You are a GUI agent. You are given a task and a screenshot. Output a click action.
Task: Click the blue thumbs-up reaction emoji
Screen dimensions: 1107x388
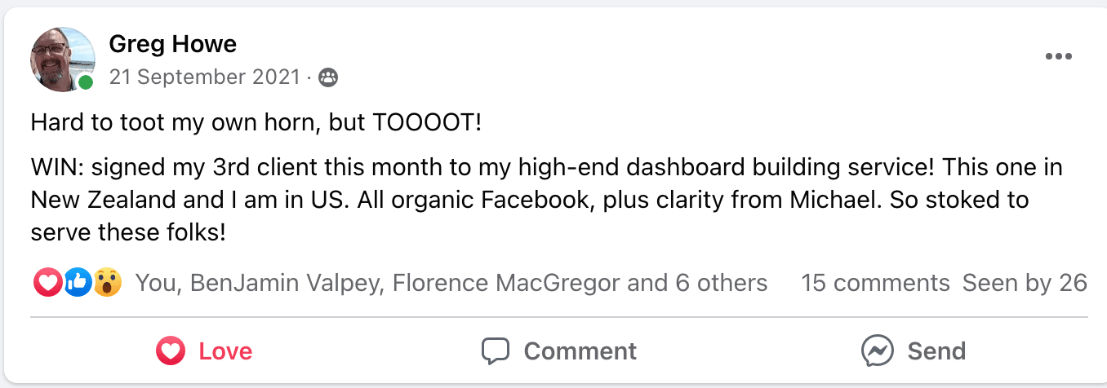click(78, 283)
